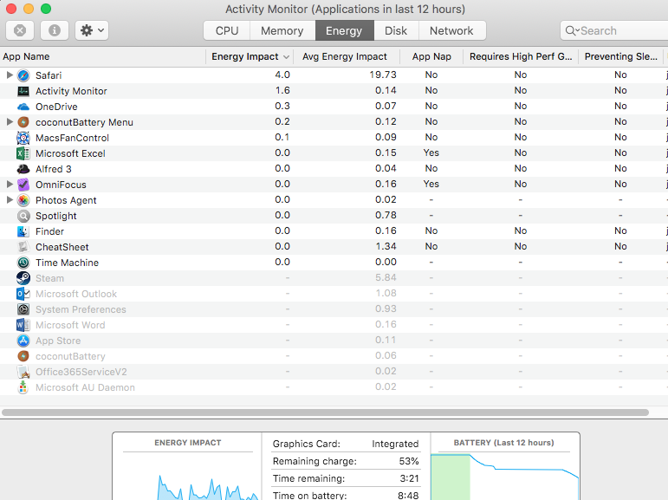Viewport: 668px width, 500px height.
Task: Select the Microsoft Outlook row name
Action: 76,294
